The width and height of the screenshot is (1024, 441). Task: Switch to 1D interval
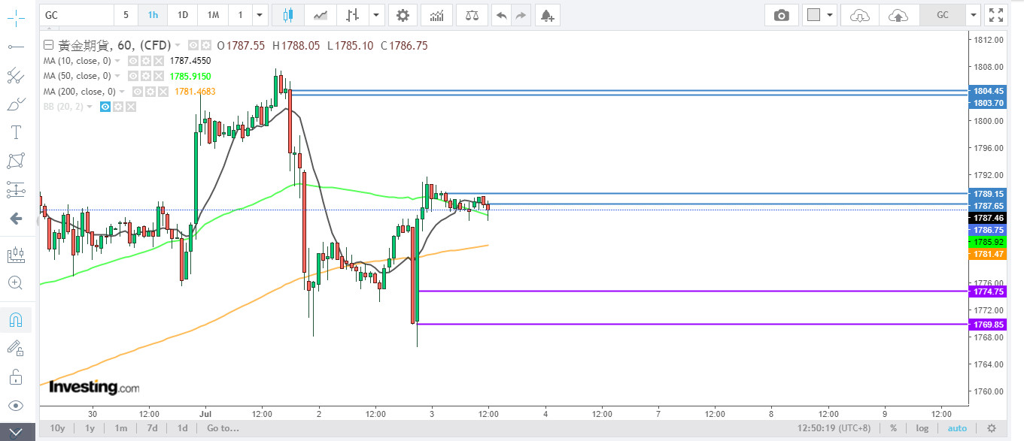[x=182, y=15]
